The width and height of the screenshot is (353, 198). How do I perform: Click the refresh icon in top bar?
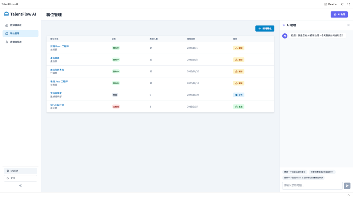(x=342, y=4)
